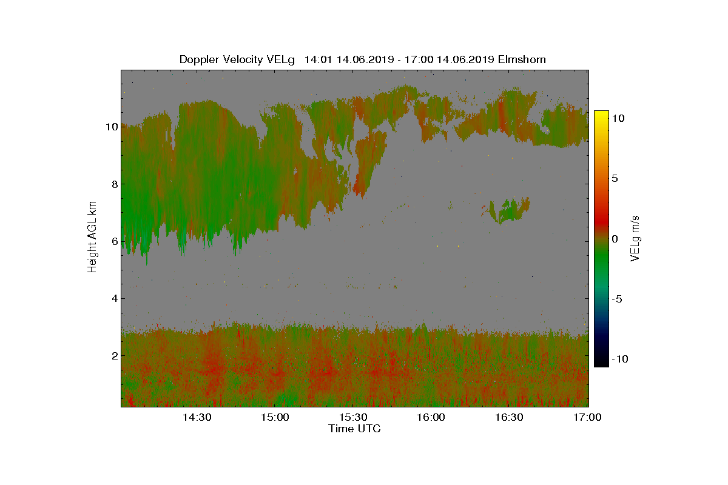This screenshot has width=728, height=485.
Task: Click the 15:00 time tick label
Action: coord(275,417)
